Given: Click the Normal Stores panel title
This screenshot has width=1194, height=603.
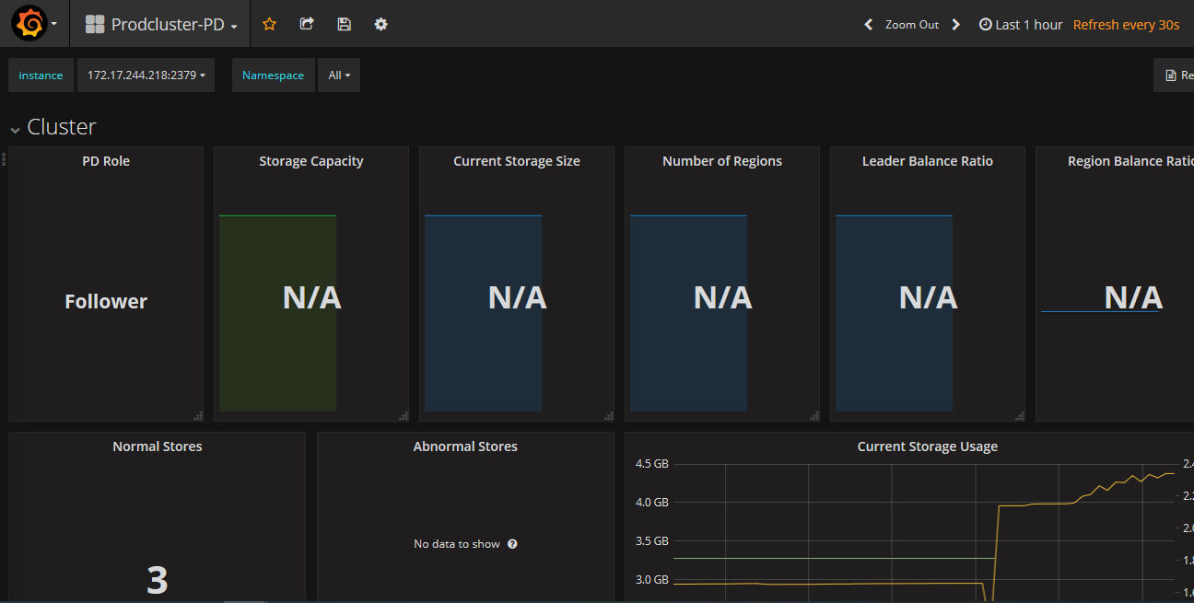Looking at the screenshot, I should point(158,446).
